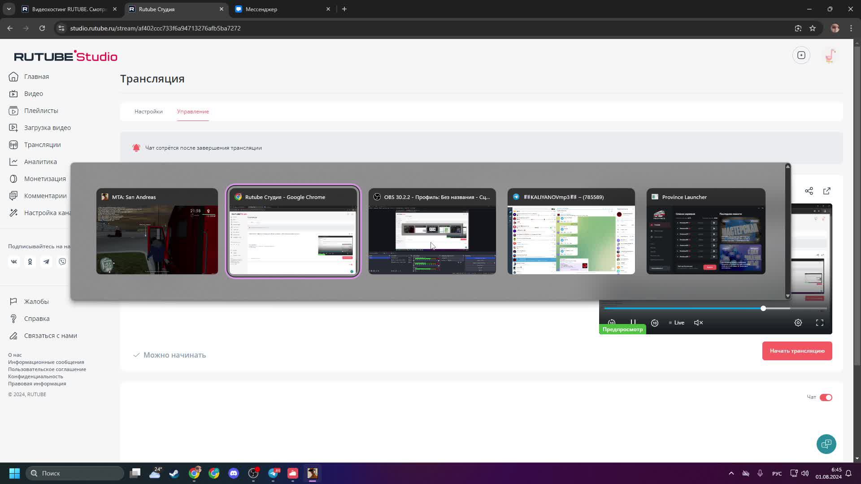Unmute the preview player sound
861x484 pixels.
pos(698,323)
